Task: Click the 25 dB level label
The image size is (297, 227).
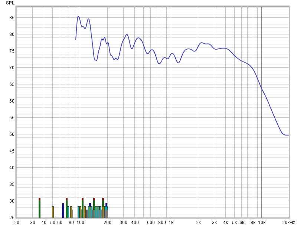Action: point(12,217)
